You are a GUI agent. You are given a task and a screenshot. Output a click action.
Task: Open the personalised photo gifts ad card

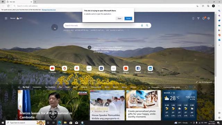(x=143, y=105)
